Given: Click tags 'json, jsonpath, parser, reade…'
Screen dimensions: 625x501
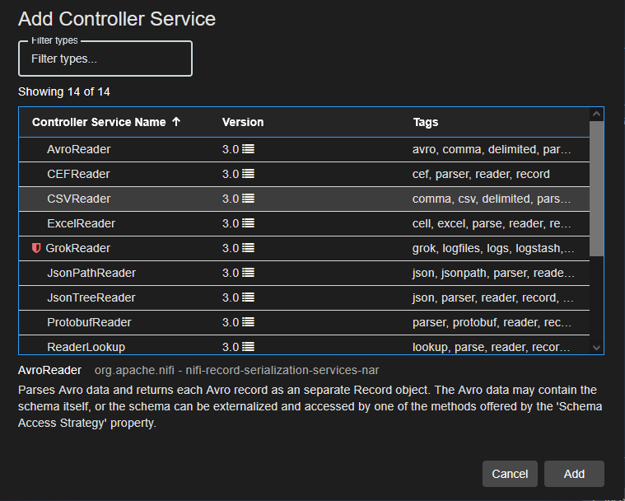Looking at the screenshot, I should coord(493,273).
